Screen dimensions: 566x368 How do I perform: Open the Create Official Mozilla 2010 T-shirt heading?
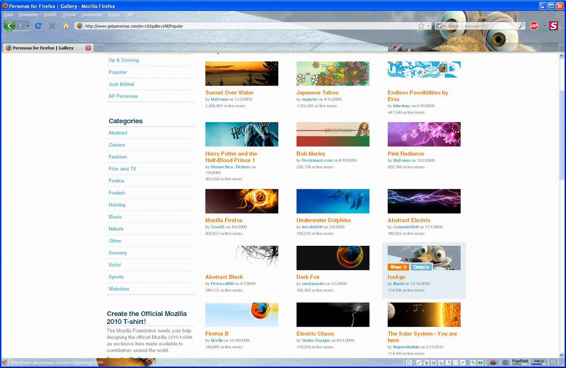coord(147,318)
